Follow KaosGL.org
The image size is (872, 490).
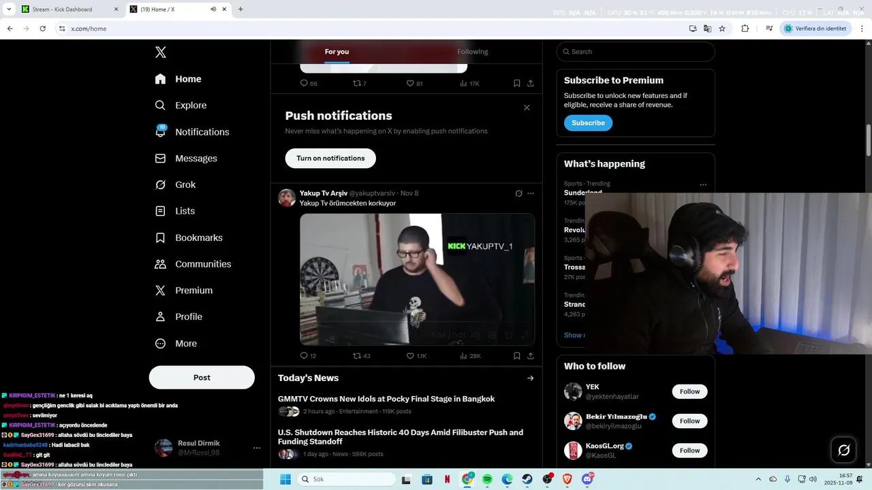tap(689, 451)
